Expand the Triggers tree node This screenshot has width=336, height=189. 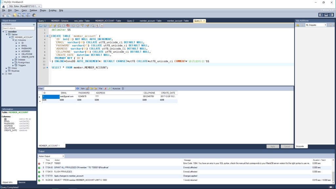tap(13, 65)
